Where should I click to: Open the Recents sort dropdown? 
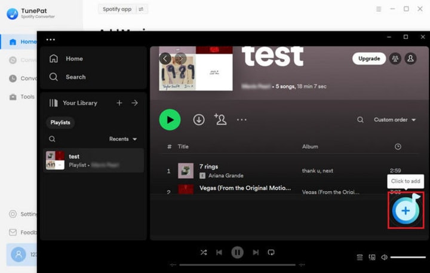123,139
